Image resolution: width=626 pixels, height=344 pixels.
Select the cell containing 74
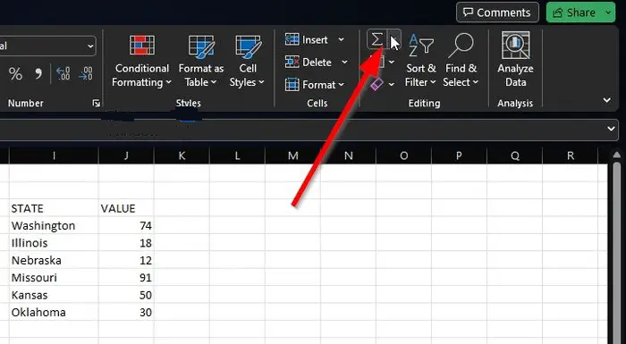(126, 225)
